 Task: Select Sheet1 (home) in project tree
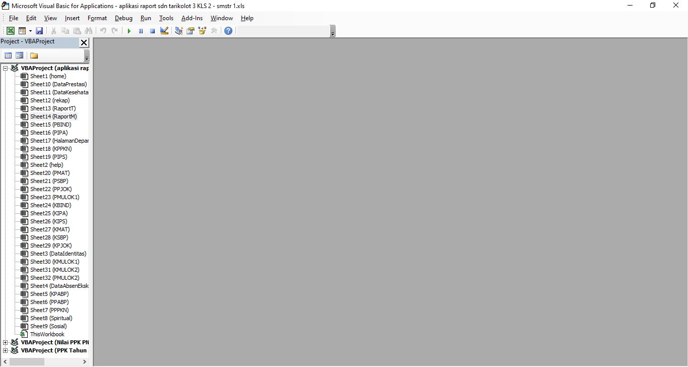(x=48, y=76)
